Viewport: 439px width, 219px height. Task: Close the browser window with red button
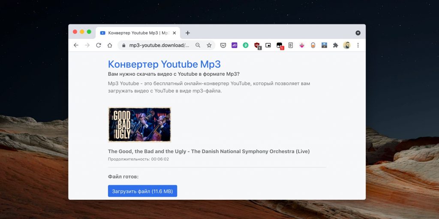click(x=75, y=32)
